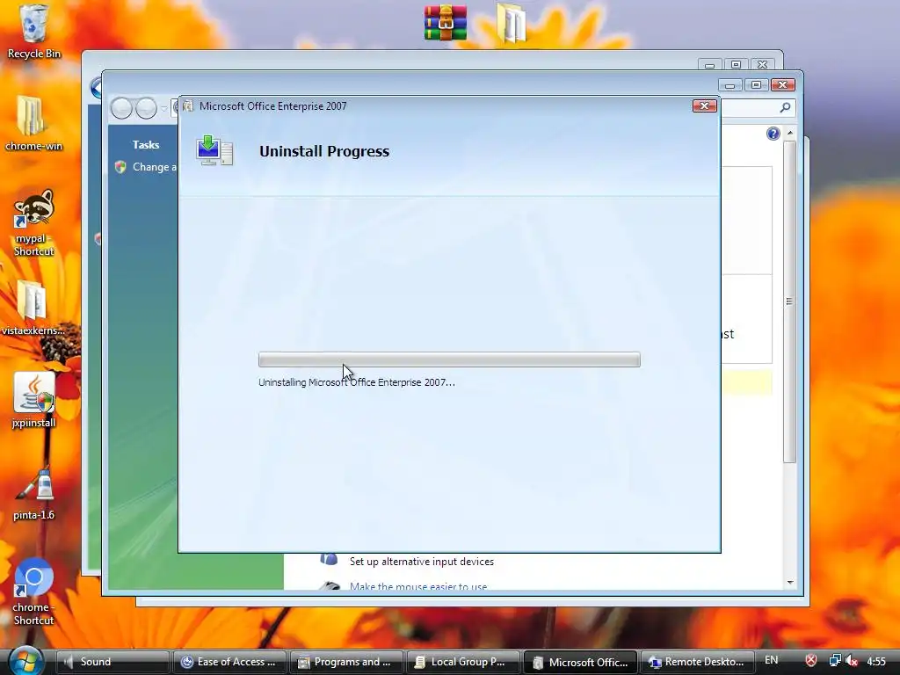Maximize the Ease of Access window
The image size is (900, 675).
(756, 85)
